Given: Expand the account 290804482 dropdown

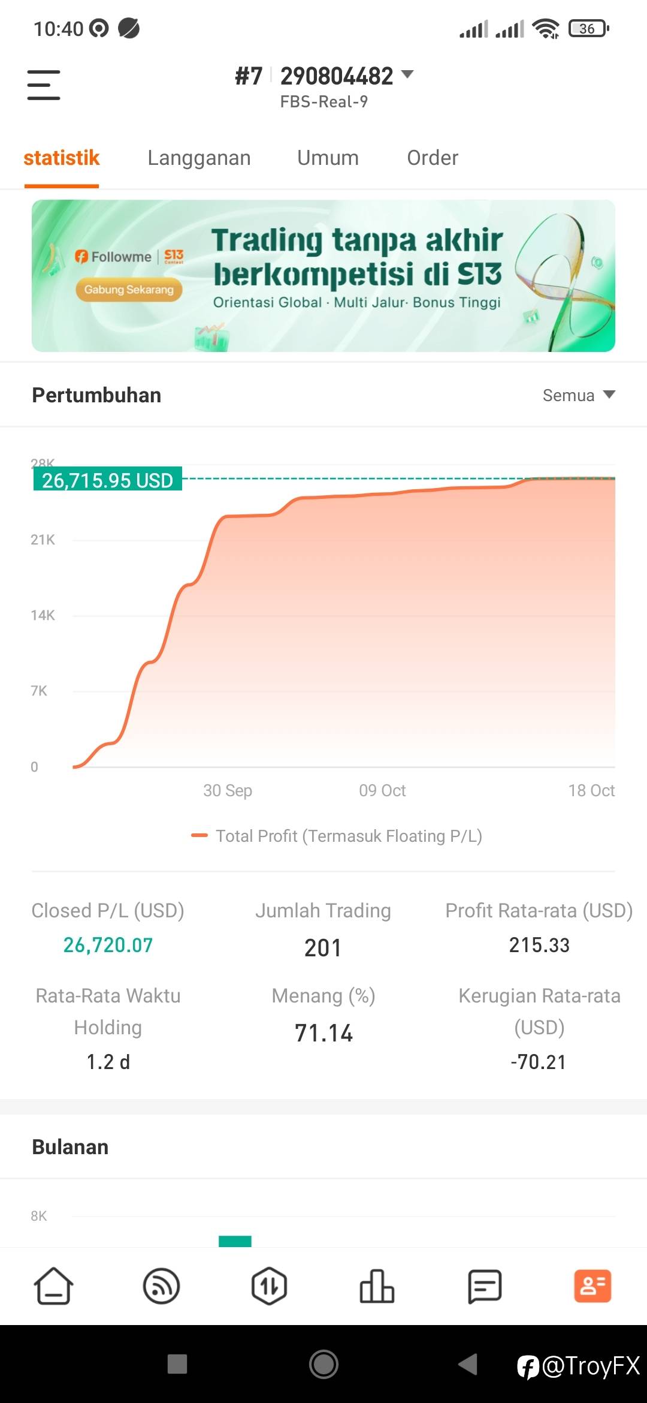Looking at the screenshot, I should 407,75.
